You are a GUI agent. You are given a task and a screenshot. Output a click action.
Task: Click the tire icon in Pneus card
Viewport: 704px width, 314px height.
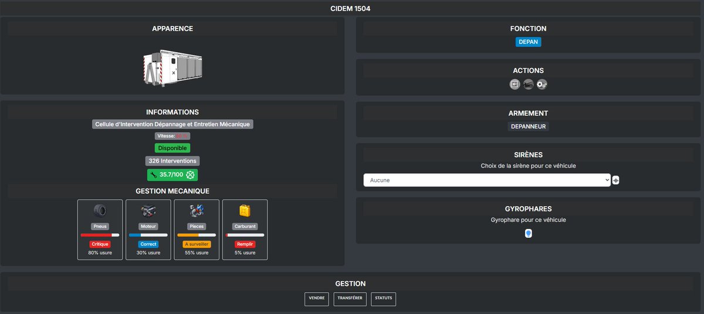[100, 211]
